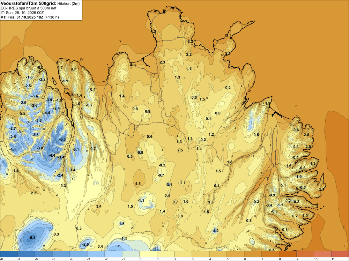Viewport: 349px width, 261px height.
Task: Click the "1.2" temperature value
Action: coord(211,134)
